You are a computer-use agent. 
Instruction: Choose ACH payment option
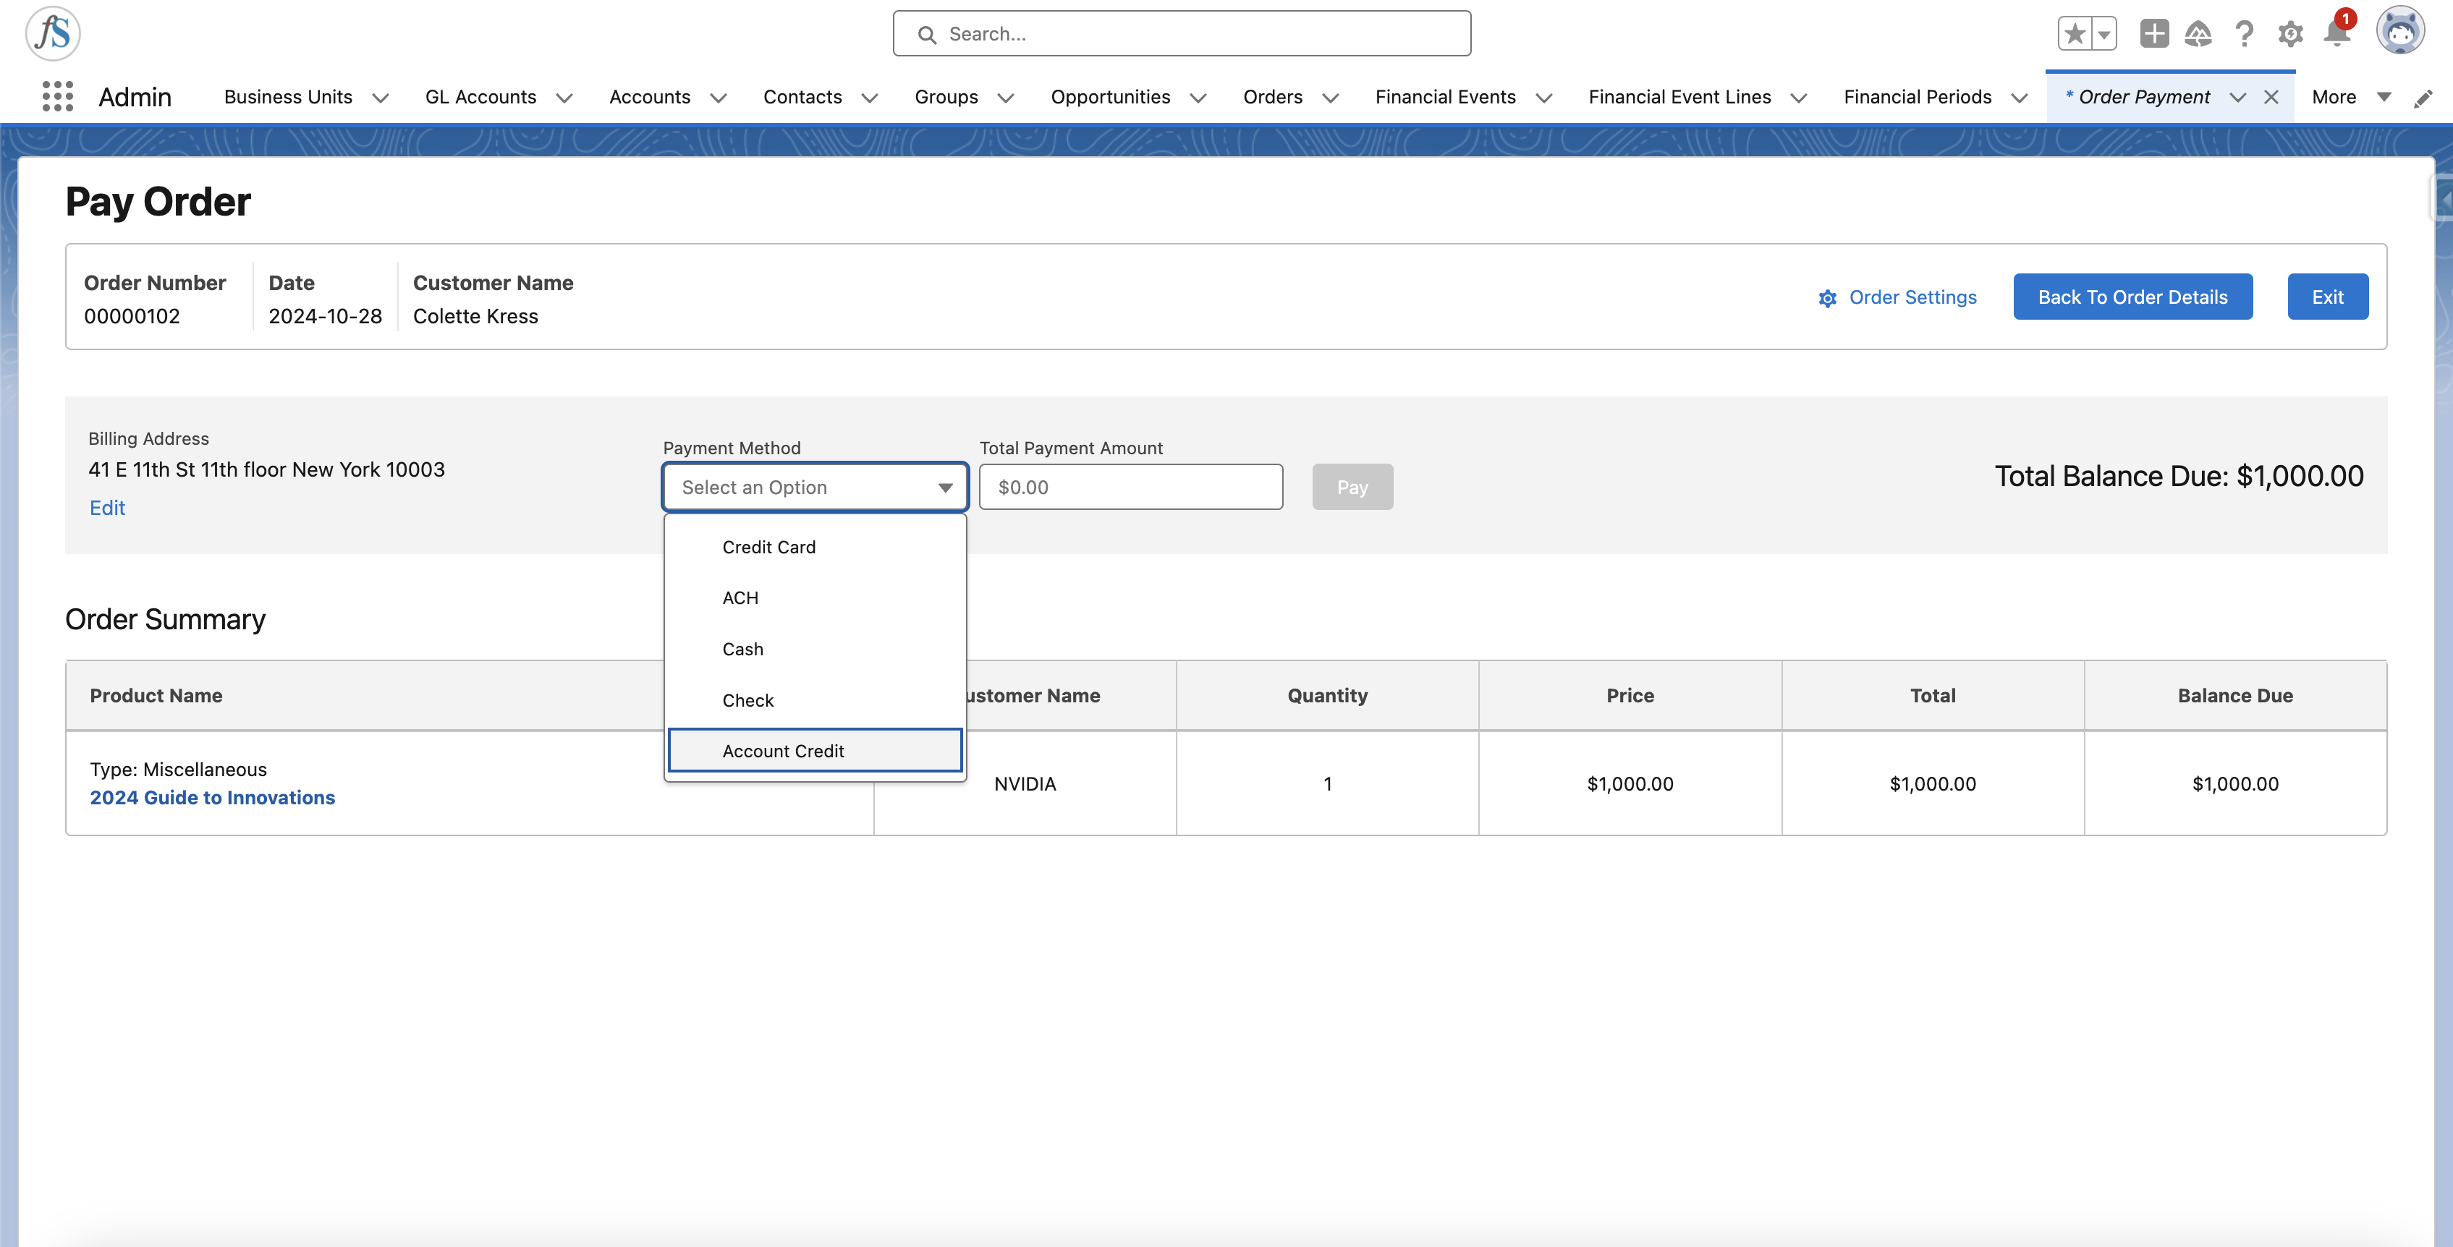click(x=815, y=597)
